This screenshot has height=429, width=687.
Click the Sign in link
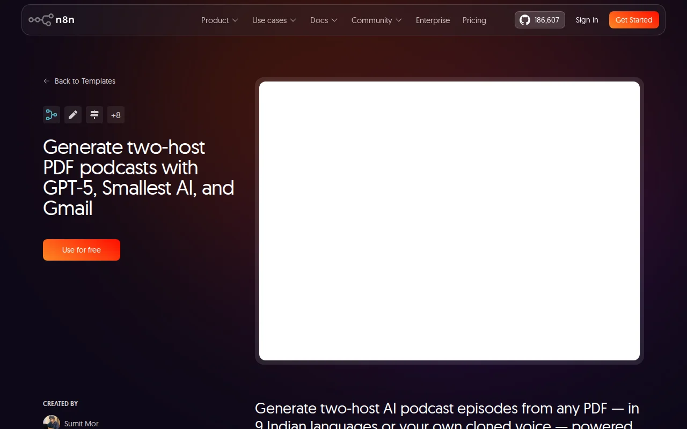tap(587, 20)
